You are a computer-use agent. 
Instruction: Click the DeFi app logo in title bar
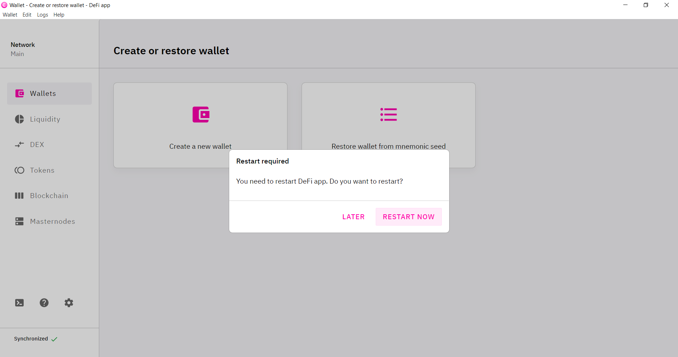click(4, 5)
